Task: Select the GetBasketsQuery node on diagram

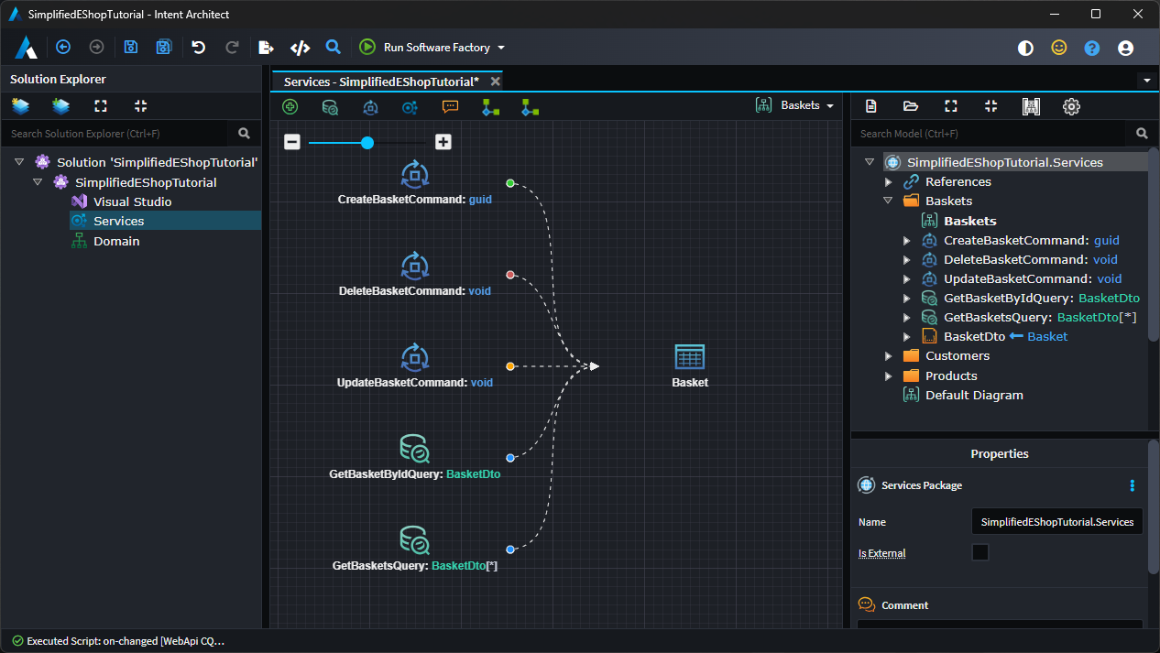Action: pos(414,550)
